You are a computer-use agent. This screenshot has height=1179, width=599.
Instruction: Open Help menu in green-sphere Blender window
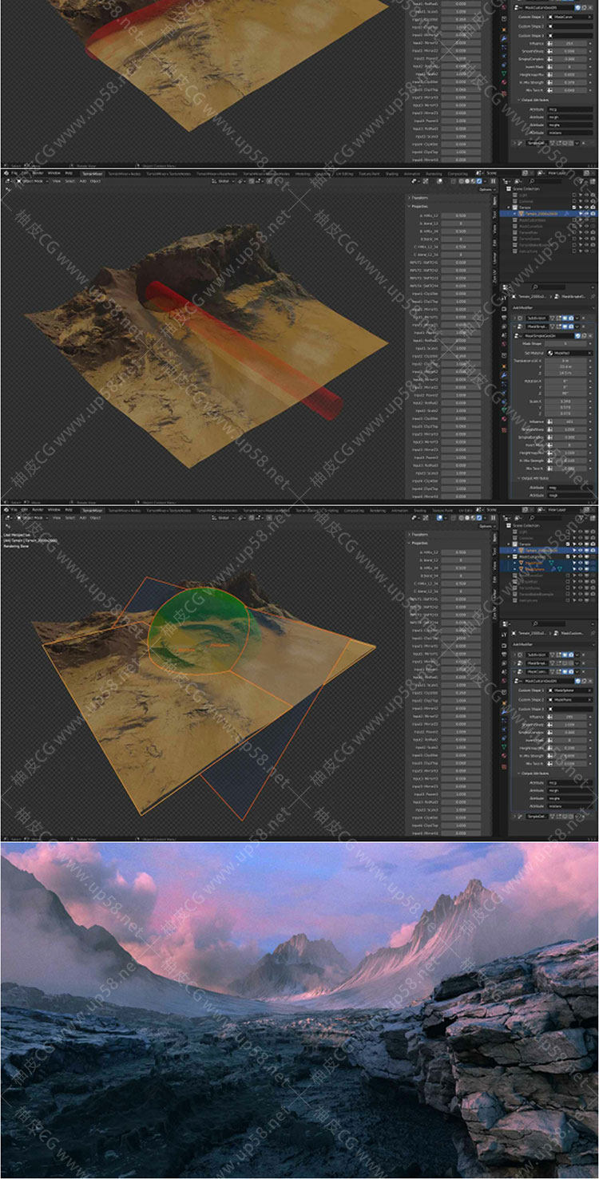(68, 509)
